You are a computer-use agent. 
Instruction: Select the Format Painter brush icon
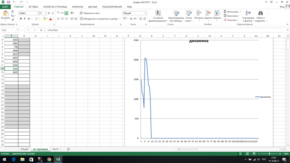pos(12,19)
